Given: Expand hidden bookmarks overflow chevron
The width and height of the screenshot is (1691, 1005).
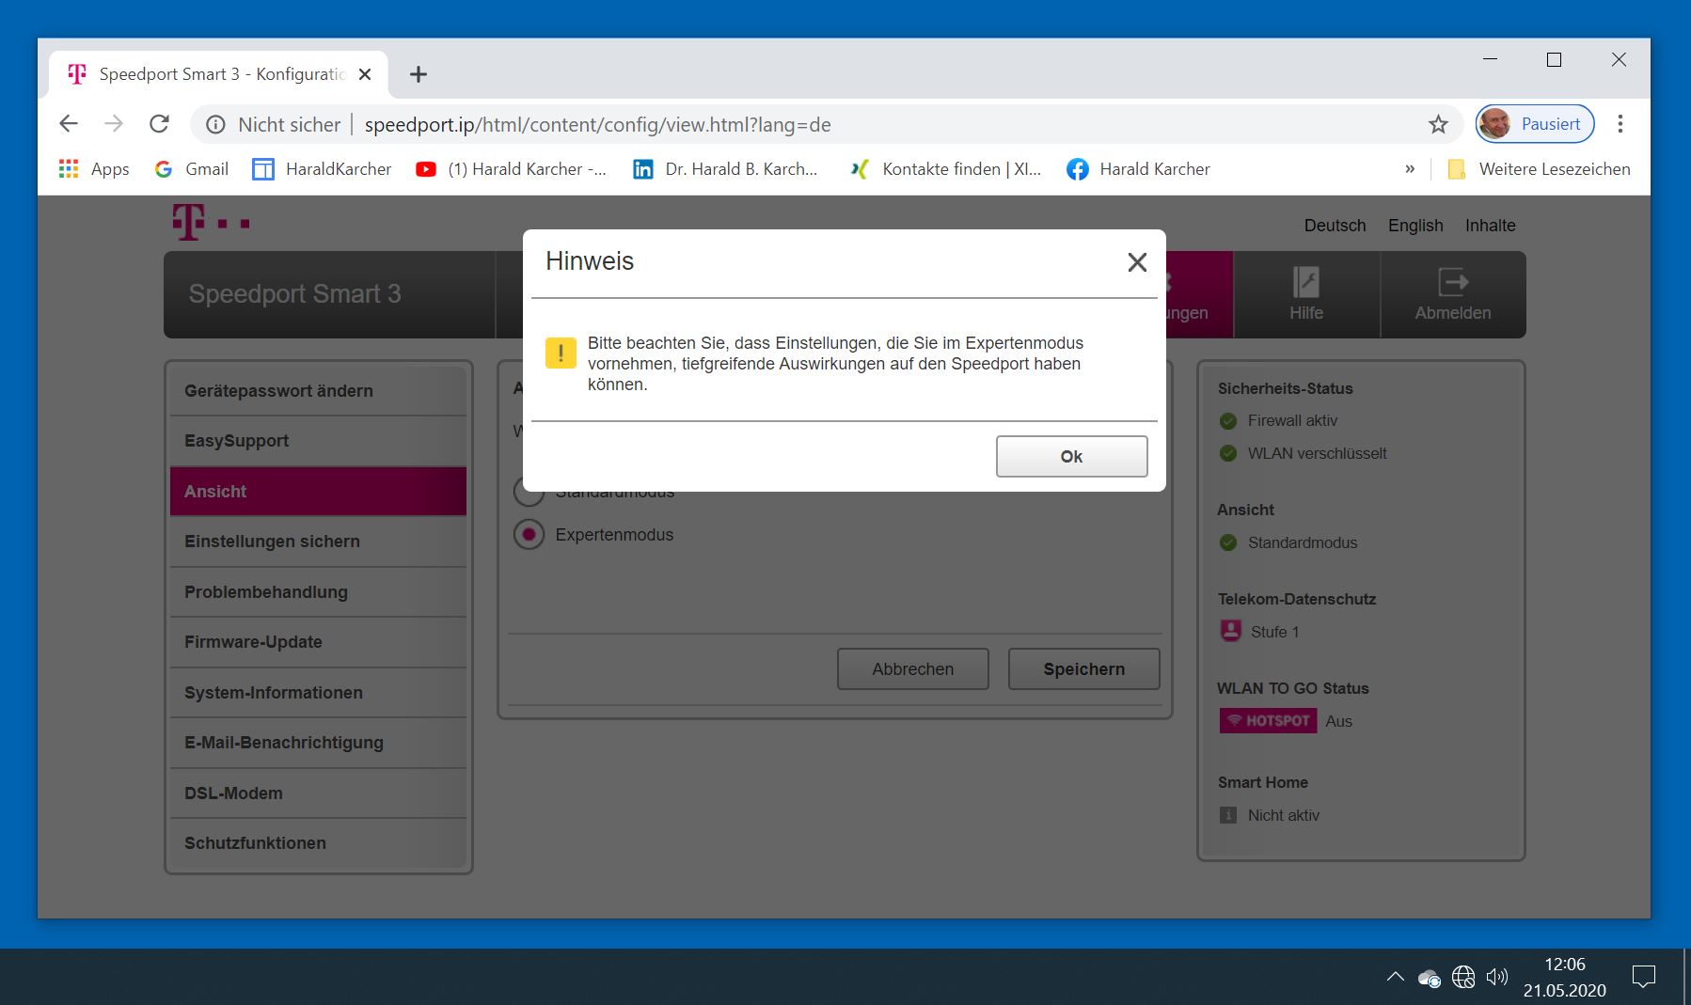Looking at the screenshot, I should (x=1409, y=169).
